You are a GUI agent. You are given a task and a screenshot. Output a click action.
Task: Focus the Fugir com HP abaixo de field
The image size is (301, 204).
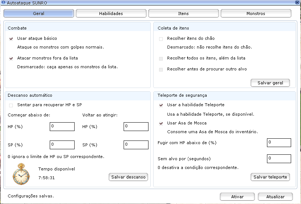click(279, 143)
